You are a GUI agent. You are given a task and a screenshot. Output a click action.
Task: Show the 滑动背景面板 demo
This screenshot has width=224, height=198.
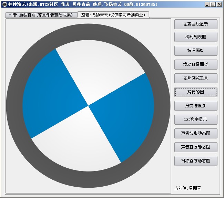[x=196, y=64]
